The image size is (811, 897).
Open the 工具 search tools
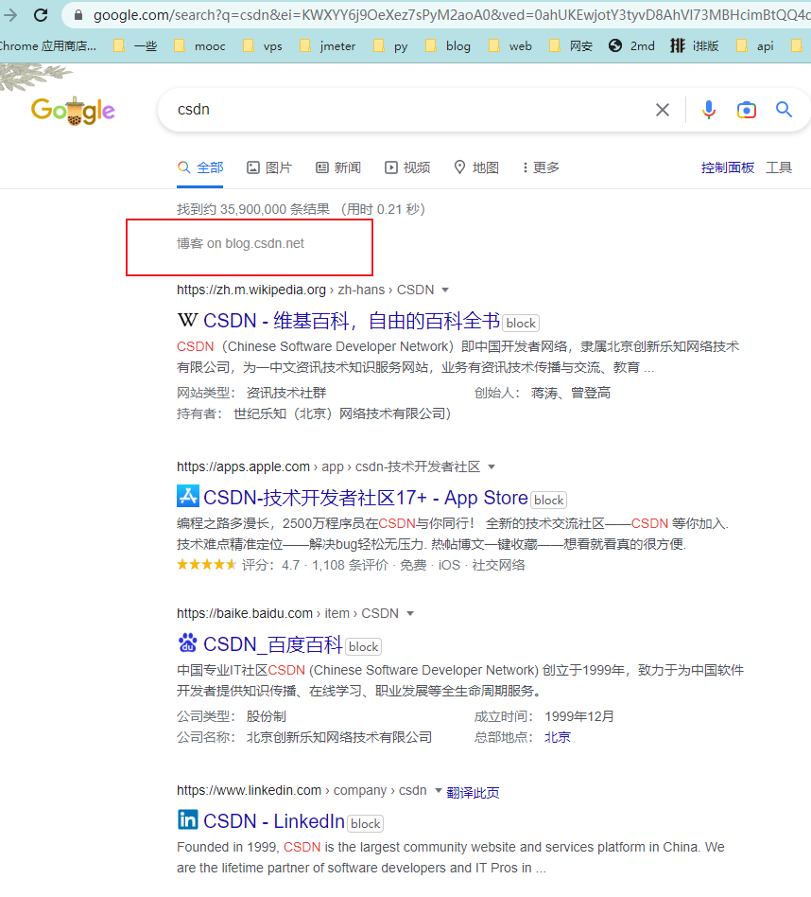coord(779,167)
